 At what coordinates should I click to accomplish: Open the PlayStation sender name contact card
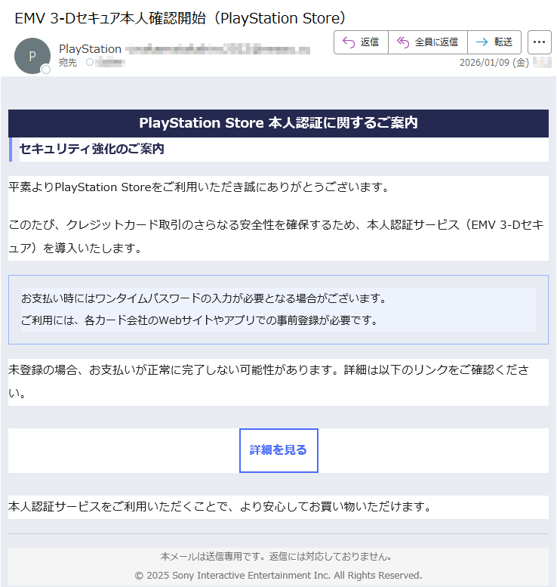[90, 49]
